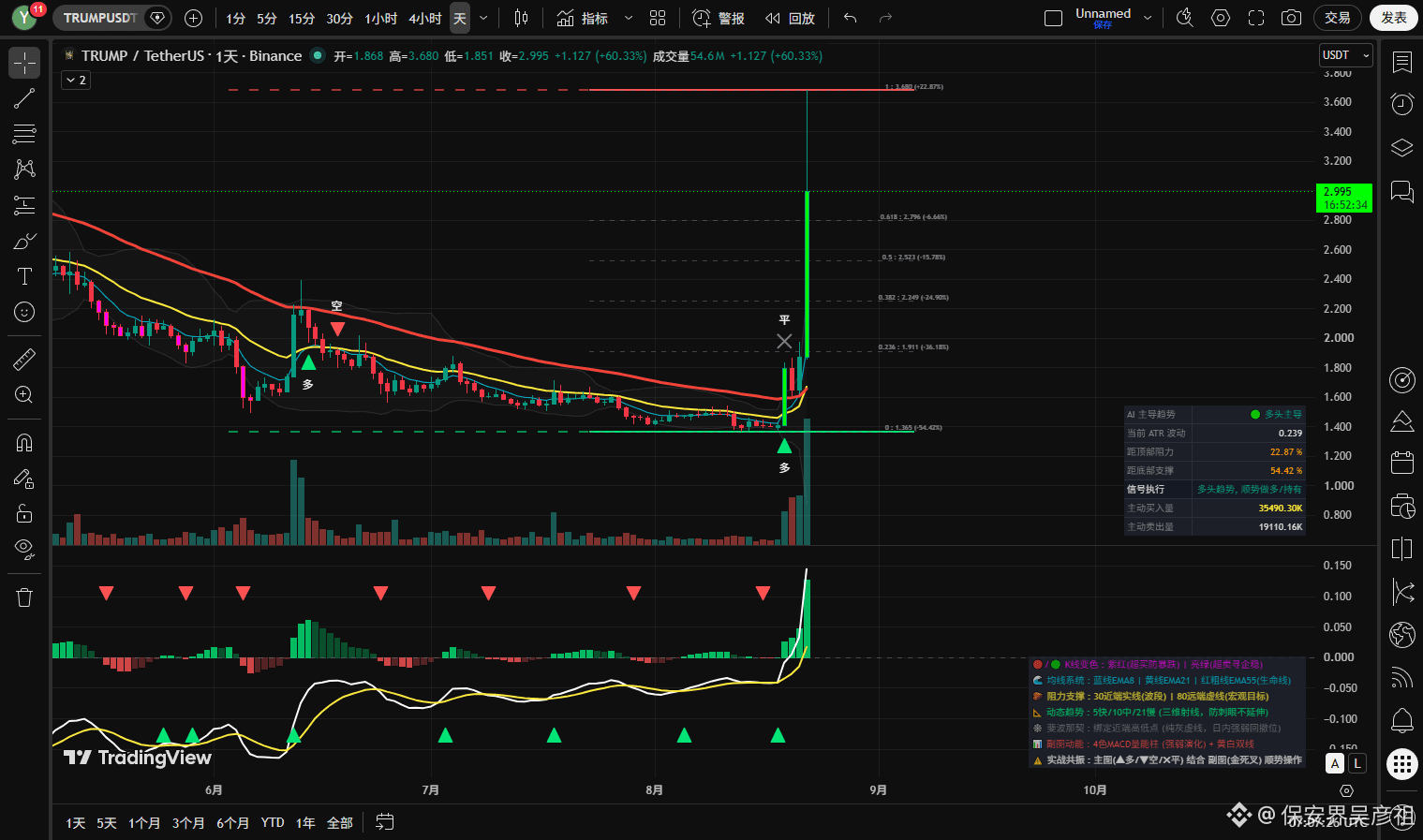
Task: Switch to the 4小时 interval
Action: click(x=425, y=19)
